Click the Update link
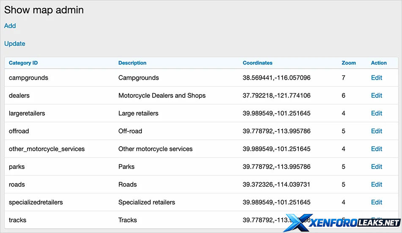402x233 pixels. pyautogui.click(x=15, y=44)
